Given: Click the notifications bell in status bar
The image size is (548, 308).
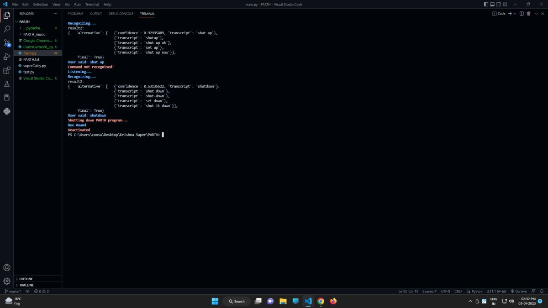Looking at the screenshot, I should [x=541, y=291].
